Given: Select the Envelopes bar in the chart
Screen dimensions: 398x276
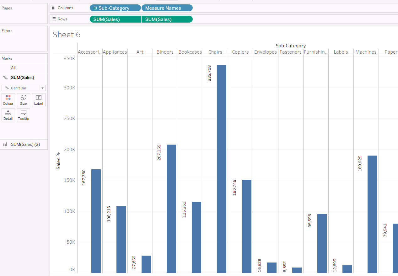Looking at the screenshot, I should point(272,268).
